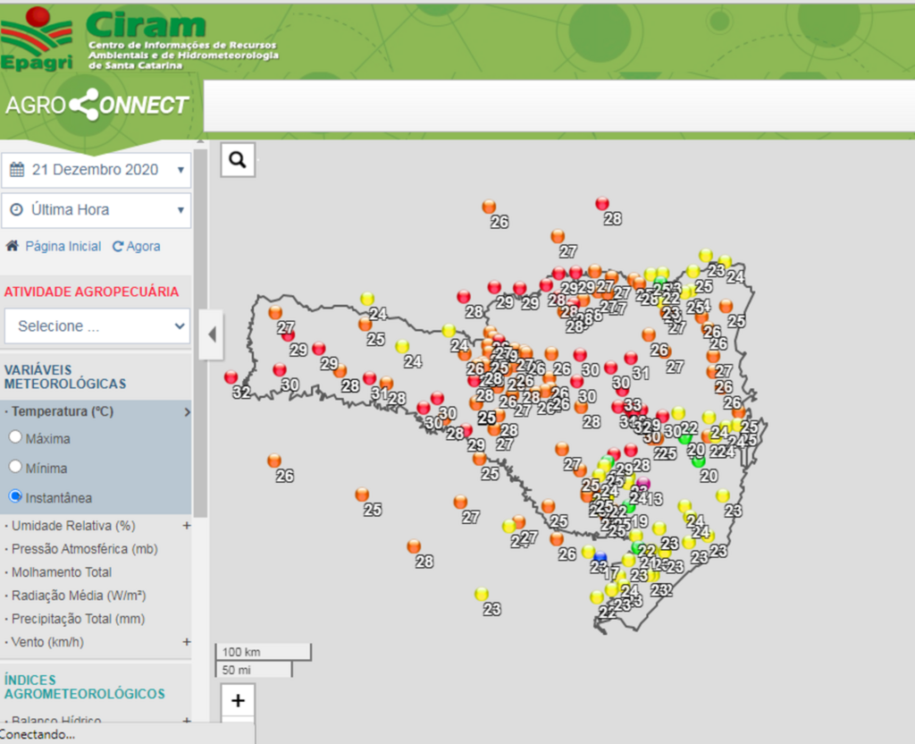Screen dimensions: 915x744
Task: Open the 21 Dezembro 2020 date dropdown
Action: pyautogui.click(x=96, y=170)
